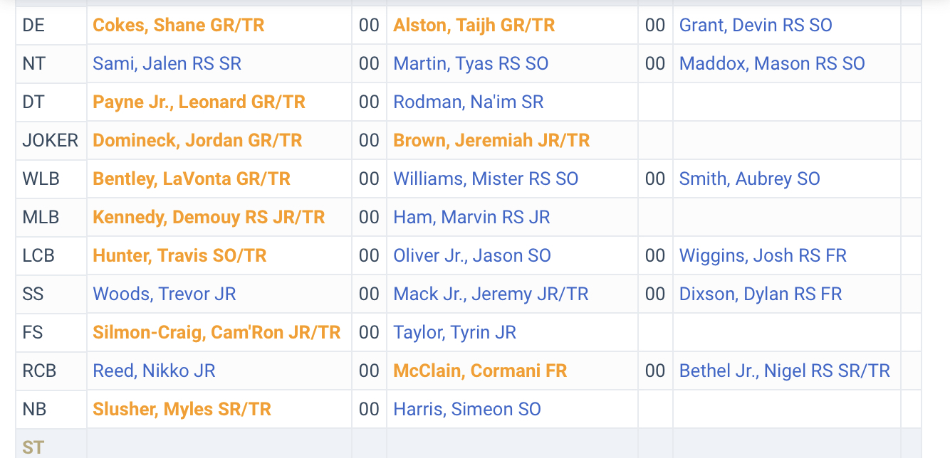Image resolution: width=950 pixels, height=458 pixels.
Task: Click Brown, Jeremiah JR/TR link
Action: click(492, 140)
